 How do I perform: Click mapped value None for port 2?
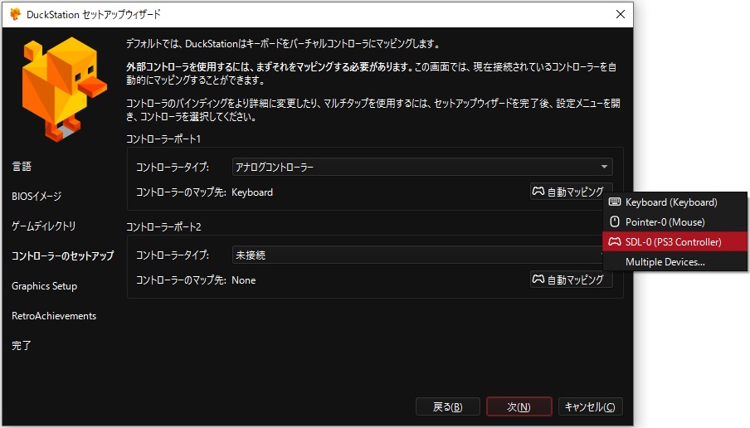pyautogui.click(x=243, y=280)
